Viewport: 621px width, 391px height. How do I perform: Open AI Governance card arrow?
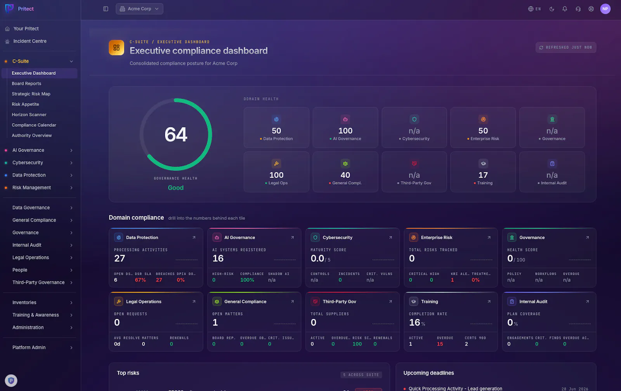pos(292,238)
